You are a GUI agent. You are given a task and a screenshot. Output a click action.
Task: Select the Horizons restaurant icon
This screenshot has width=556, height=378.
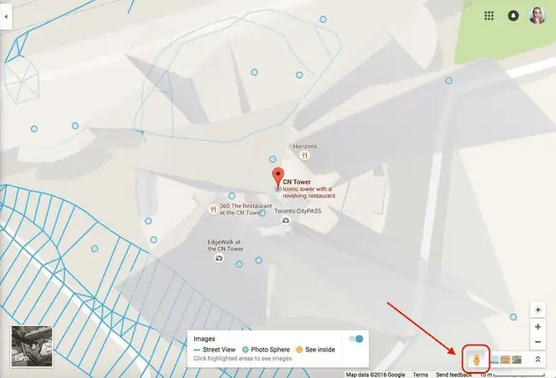[304, 156]
